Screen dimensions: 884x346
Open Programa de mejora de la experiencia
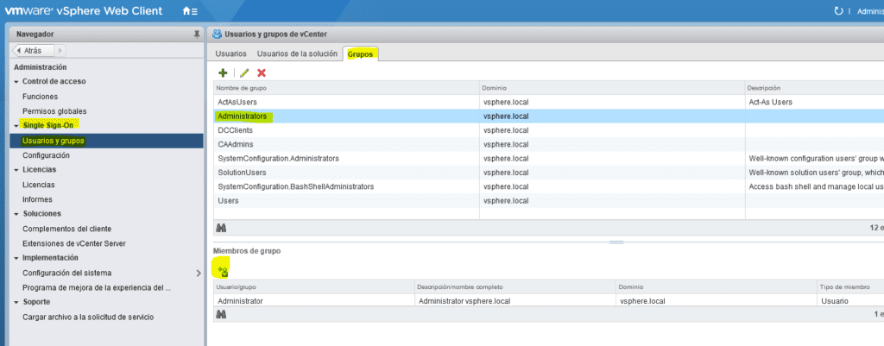coord(97,288)
